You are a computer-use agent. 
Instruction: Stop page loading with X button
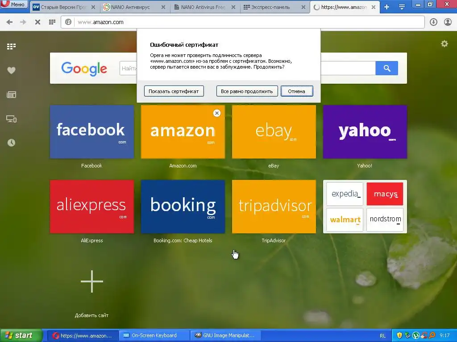click(37, 22)
